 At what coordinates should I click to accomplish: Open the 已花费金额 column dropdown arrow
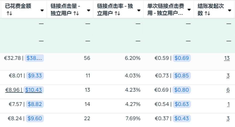tap(42, 10)
